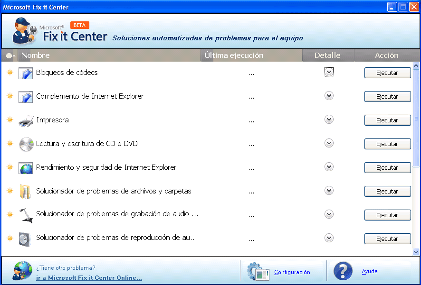The image size is (421, 285).
Task: Run grabación de audio troubleshooter with Ejecutar
Action: [x=387, y=215]
